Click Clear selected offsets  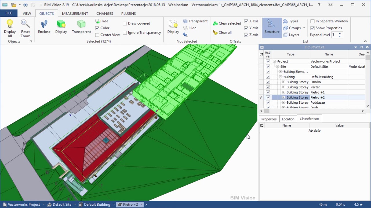[x=227, y=23]
